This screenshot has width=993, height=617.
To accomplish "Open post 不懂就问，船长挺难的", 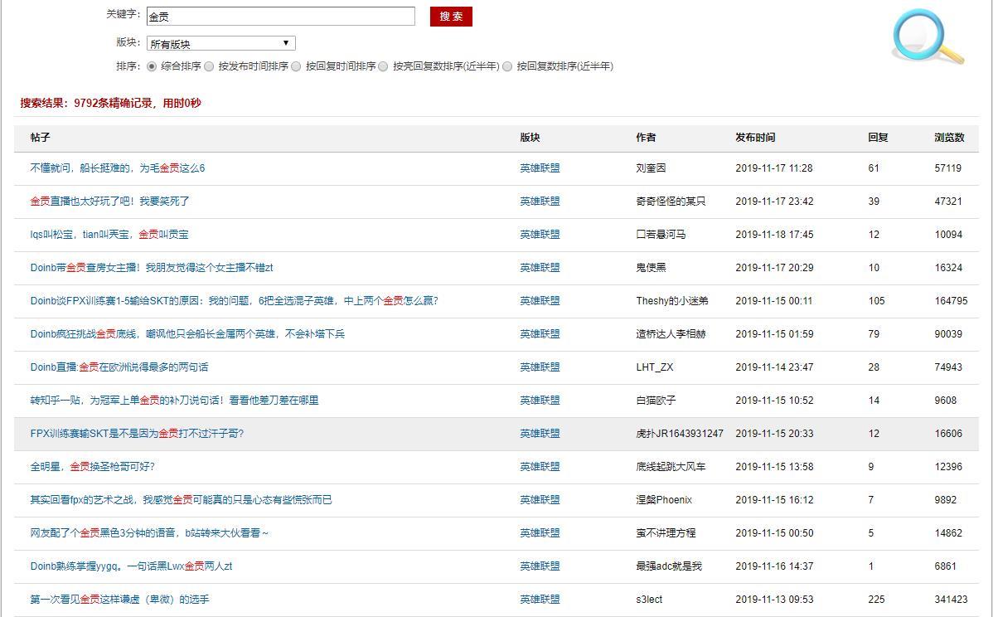I will (118, 168).
